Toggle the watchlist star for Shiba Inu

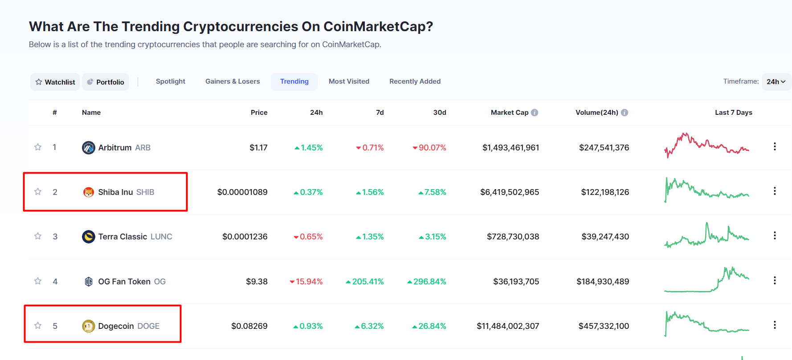point(38,192)
